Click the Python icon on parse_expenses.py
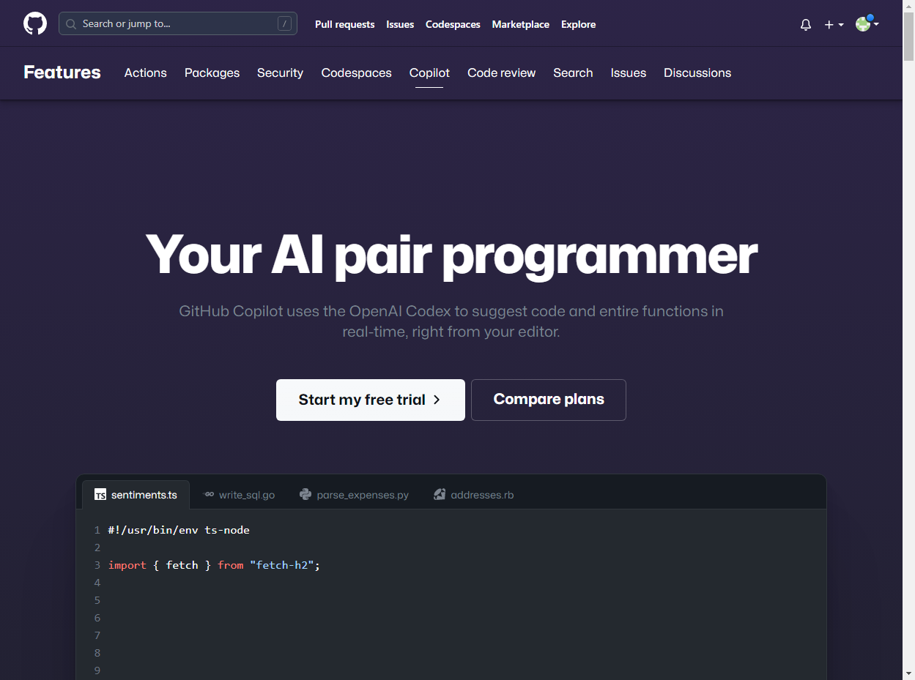 (x=305, y=494)
